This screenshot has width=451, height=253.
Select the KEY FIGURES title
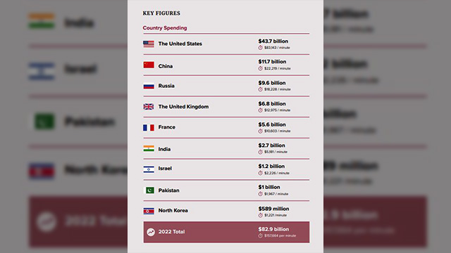click(161, 13)
